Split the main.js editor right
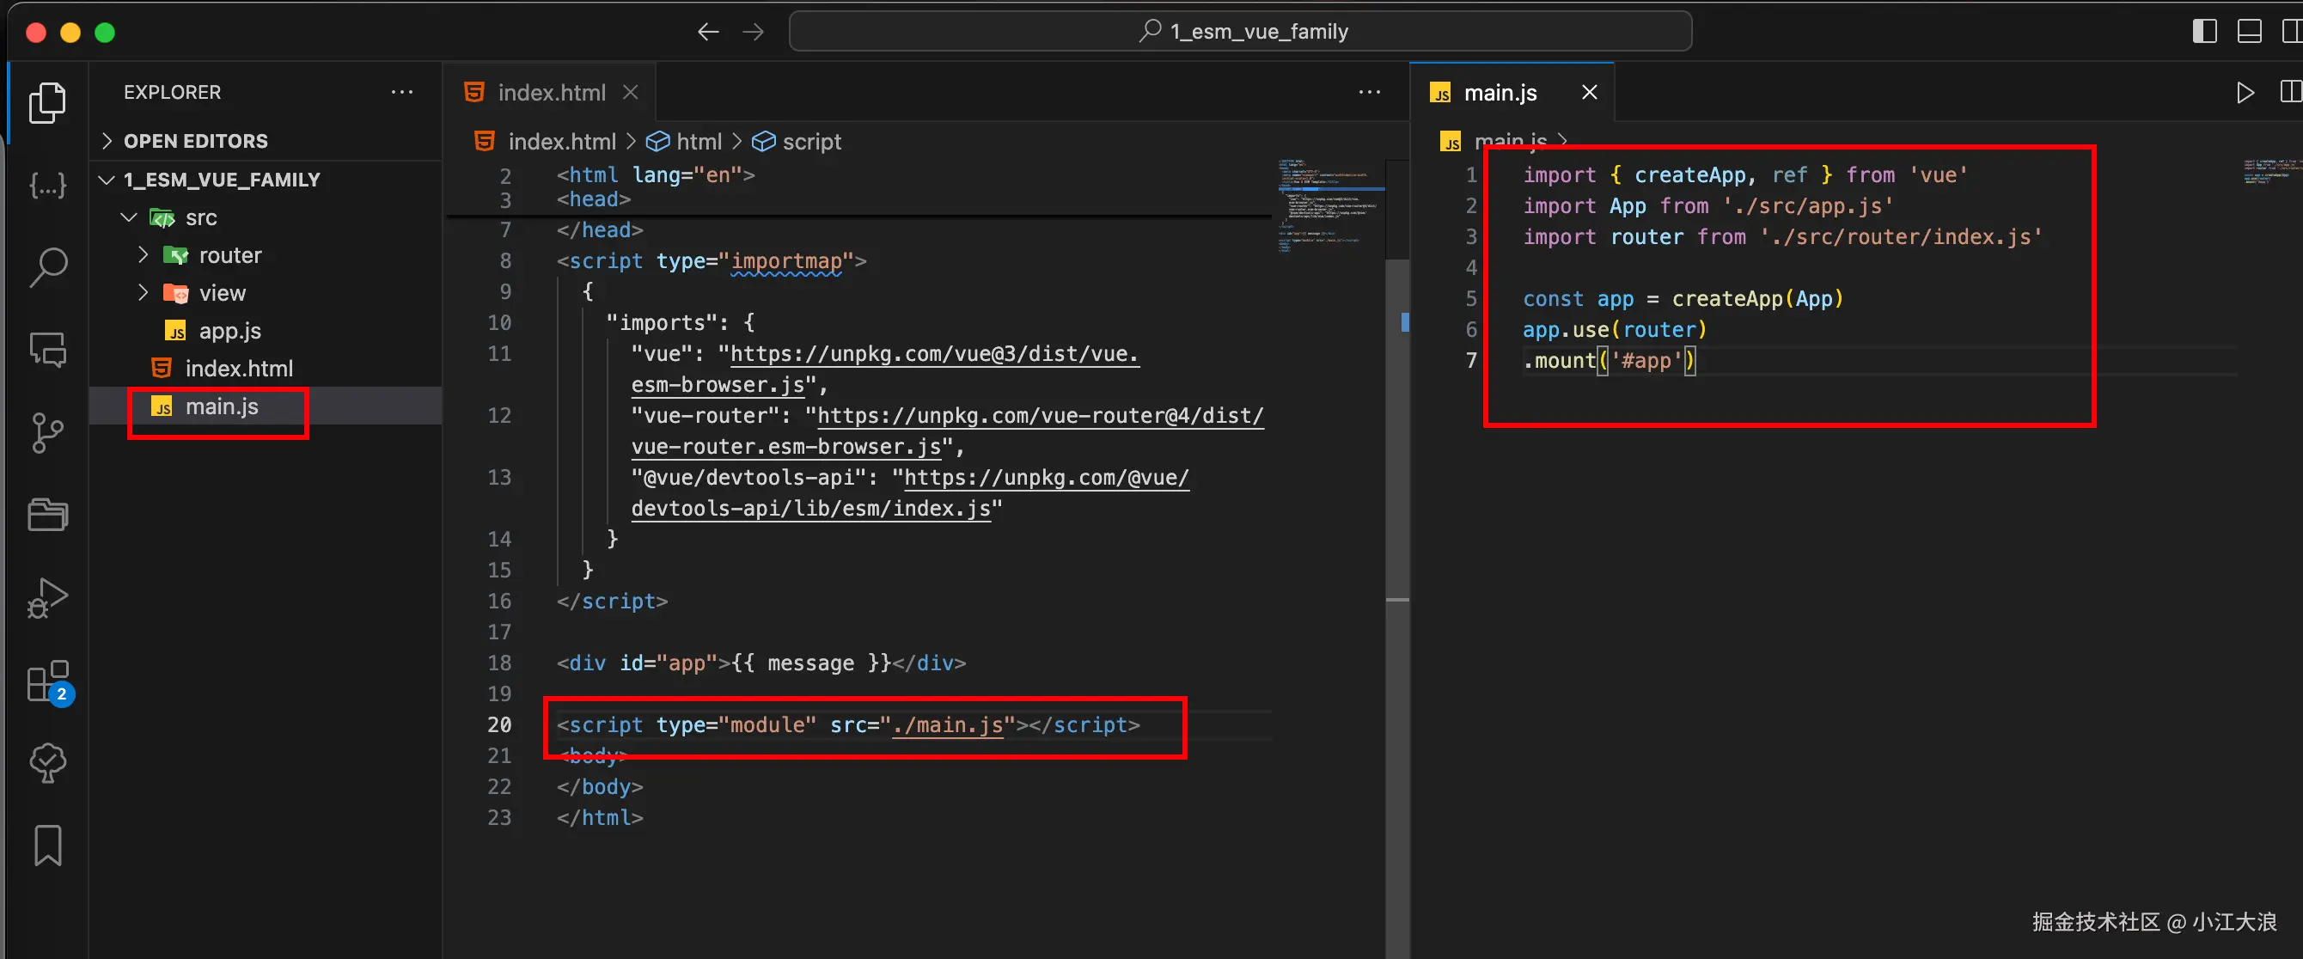This screenshot has width=2303, height=959. (x=2289, y=93)
